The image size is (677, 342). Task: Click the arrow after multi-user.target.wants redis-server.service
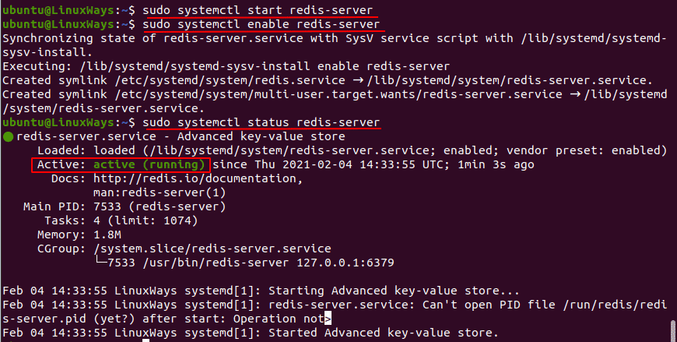coord(575,94)
